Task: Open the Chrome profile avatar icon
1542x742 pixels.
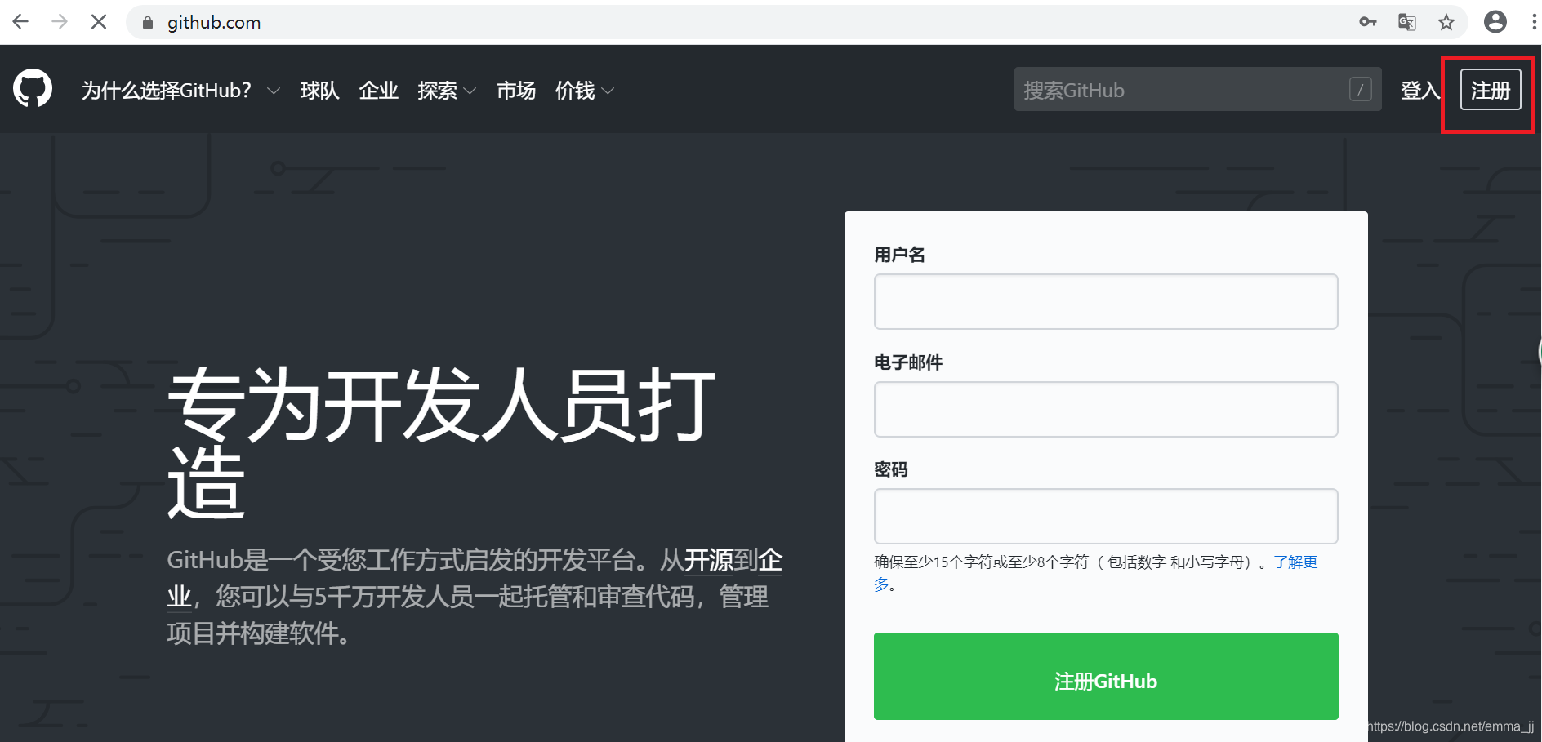Action: point(1495,22)
